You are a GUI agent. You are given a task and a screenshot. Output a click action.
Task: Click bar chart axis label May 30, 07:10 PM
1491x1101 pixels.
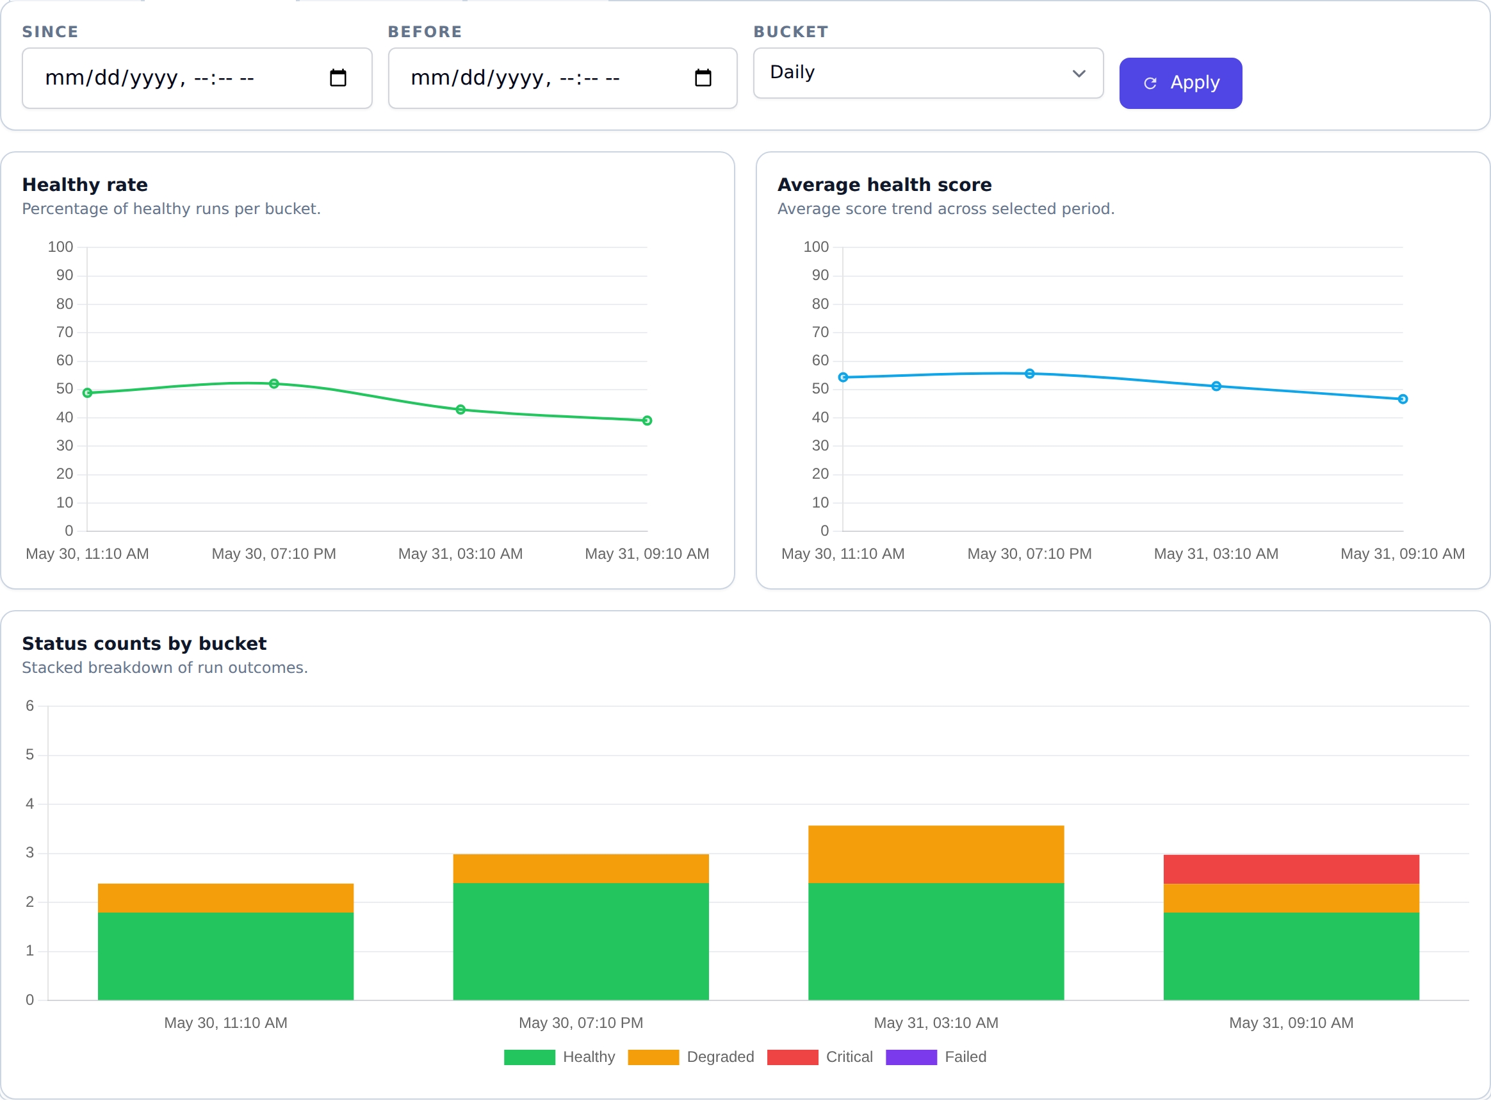(x=581, y=1023)
